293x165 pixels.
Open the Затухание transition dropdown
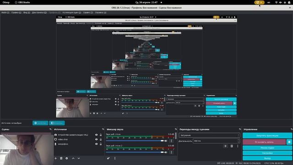coord(209,135)
